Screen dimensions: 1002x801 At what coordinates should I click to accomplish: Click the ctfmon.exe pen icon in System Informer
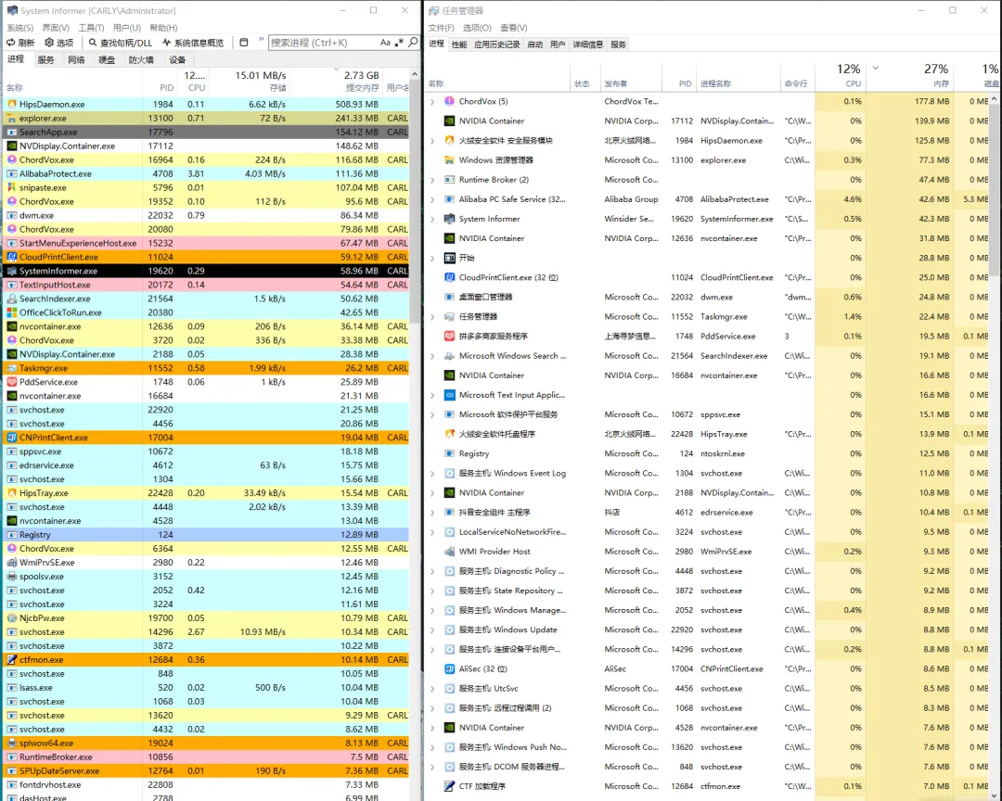coord(11,660)
